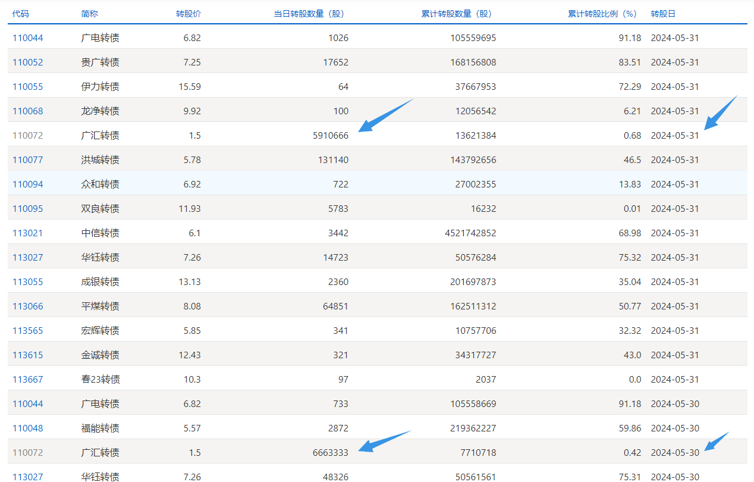Click conversion price 13.13
The image size is (754, 482).
[190, 282]
